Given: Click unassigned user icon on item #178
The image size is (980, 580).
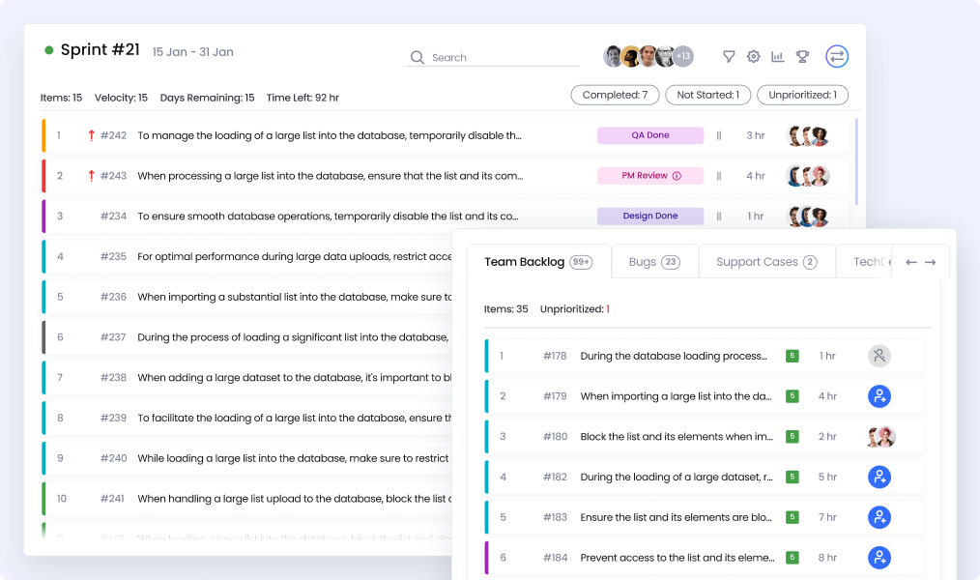Looking at the screenshot, I should 879,356.
